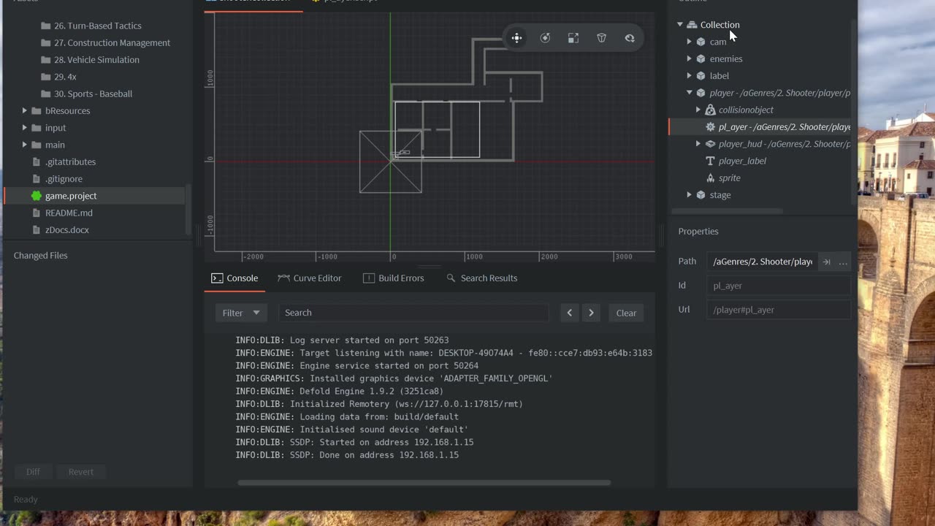Click the .gitignore file icon
Viewport: 935px width, 526px height.
coord(37,179)
